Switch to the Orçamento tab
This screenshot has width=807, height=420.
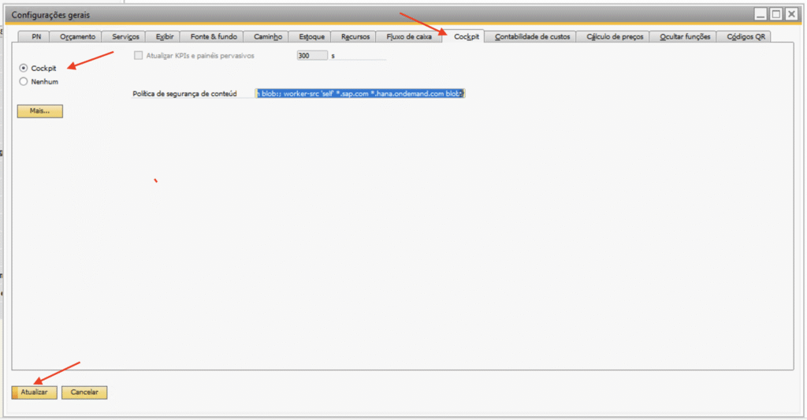click(78, 37)
